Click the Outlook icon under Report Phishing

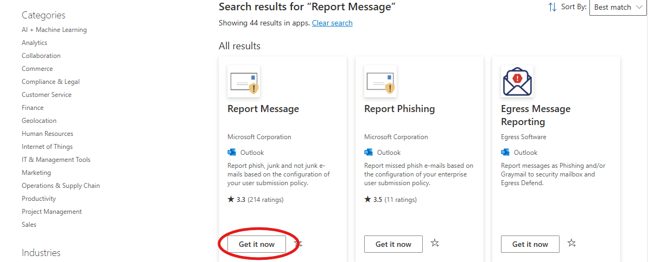coord(369,153)
